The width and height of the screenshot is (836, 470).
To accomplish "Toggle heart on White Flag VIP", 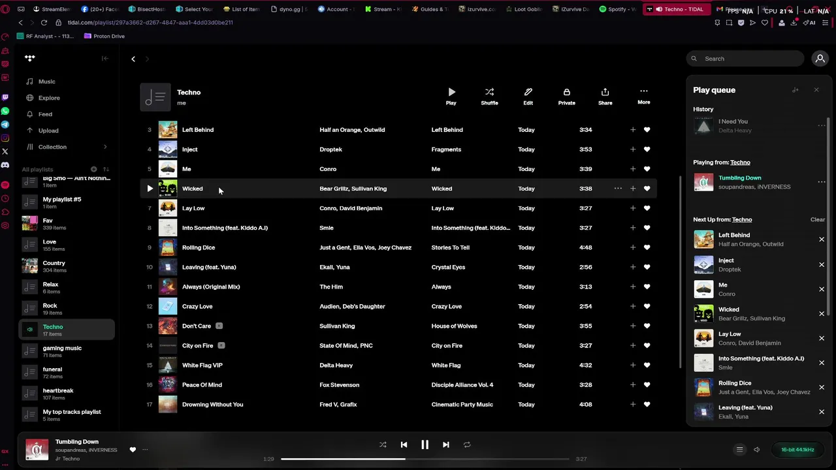I will point(647,365).
